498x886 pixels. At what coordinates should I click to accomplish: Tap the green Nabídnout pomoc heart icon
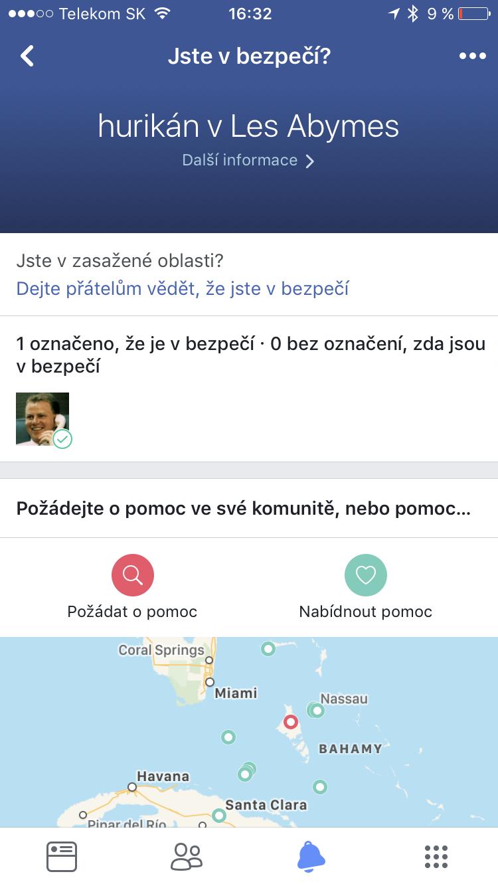point(365,575)
